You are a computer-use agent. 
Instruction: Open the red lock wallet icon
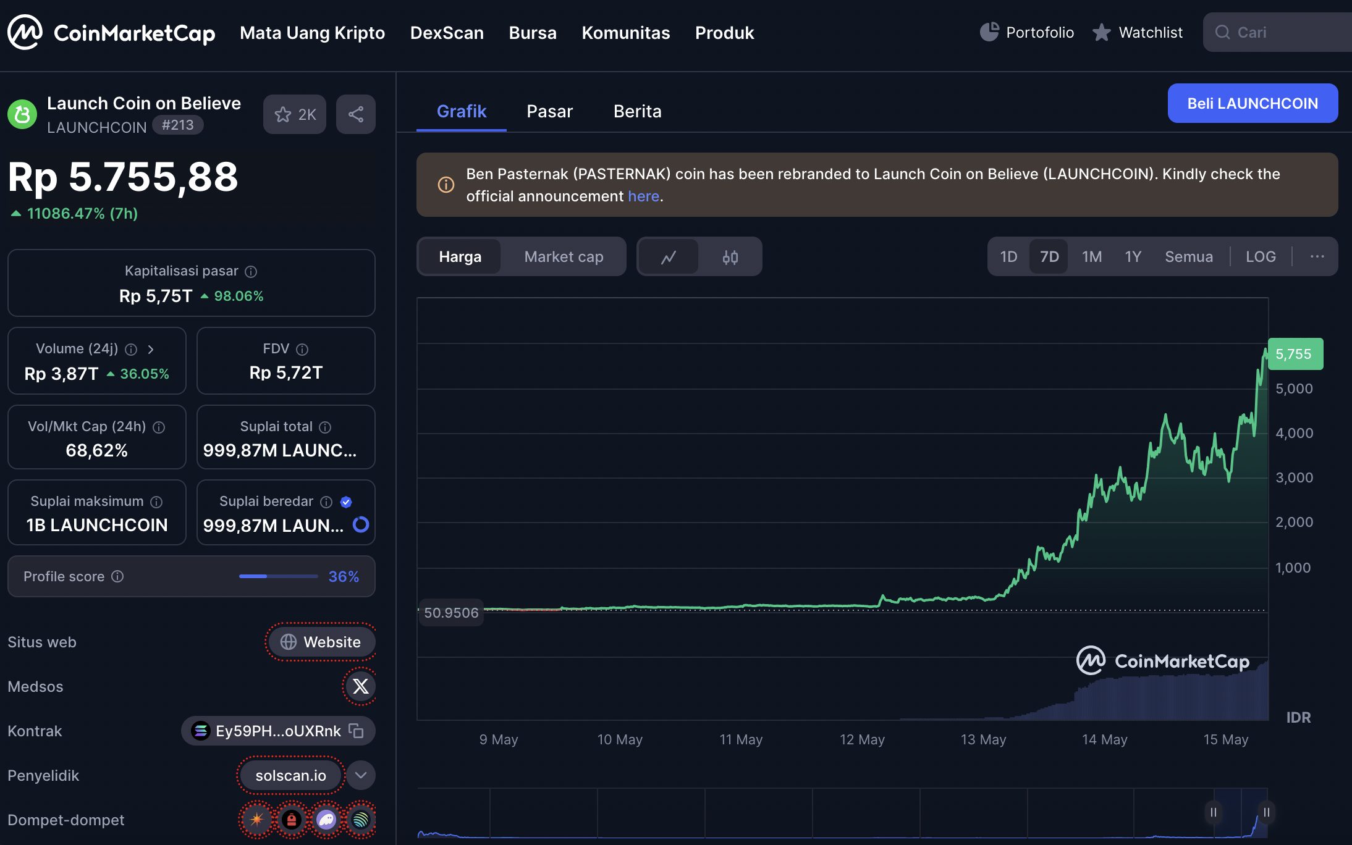coord(291,820)
